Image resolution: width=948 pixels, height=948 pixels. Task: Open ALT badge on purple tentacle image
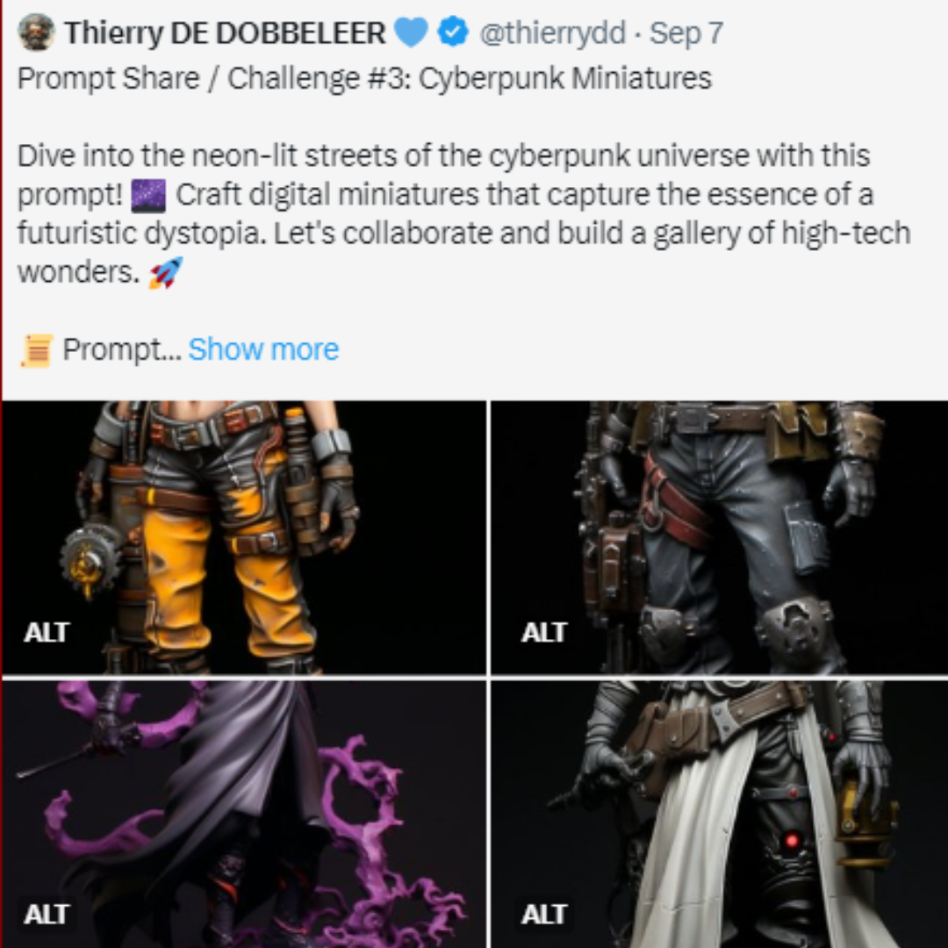coord(47,914)
